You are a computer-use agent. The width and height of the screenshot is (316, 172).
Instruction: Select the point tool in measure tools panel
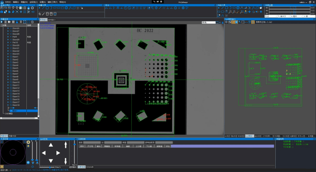pyautogui.click(x=39, y=8)
